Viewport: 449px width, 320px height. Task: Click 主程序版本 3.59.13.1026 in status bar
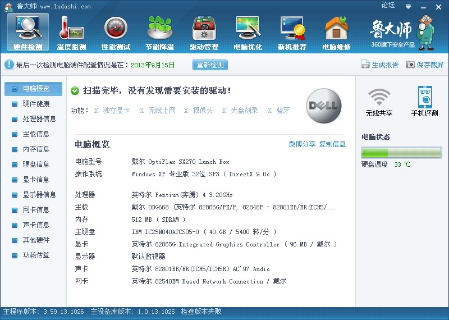(44, 312)
